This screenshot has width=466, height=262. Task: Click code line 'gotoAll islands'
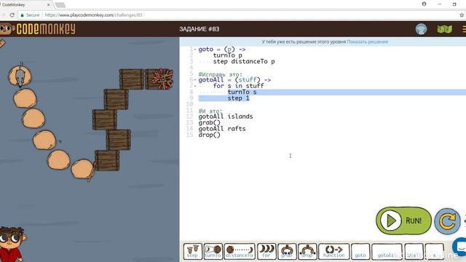pyautogui.click(x=226, y=116)
